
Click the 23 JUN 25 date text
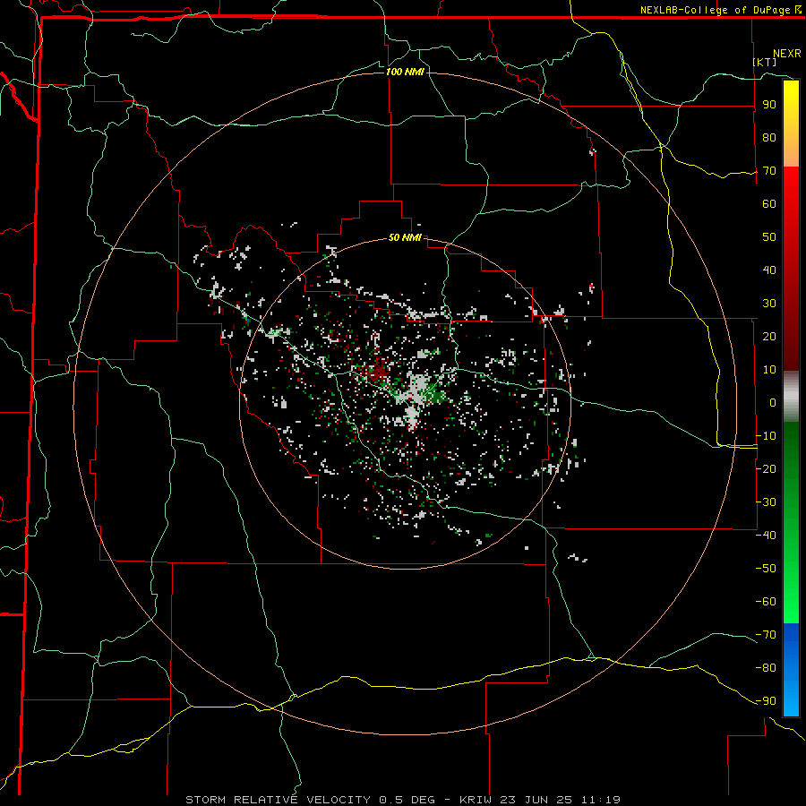tap(536, 800)
